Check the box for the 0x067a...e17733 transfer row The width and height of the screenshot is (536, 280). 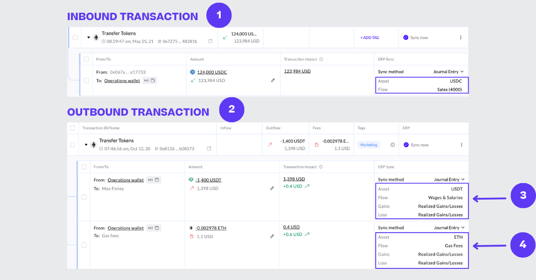(86, 80)
